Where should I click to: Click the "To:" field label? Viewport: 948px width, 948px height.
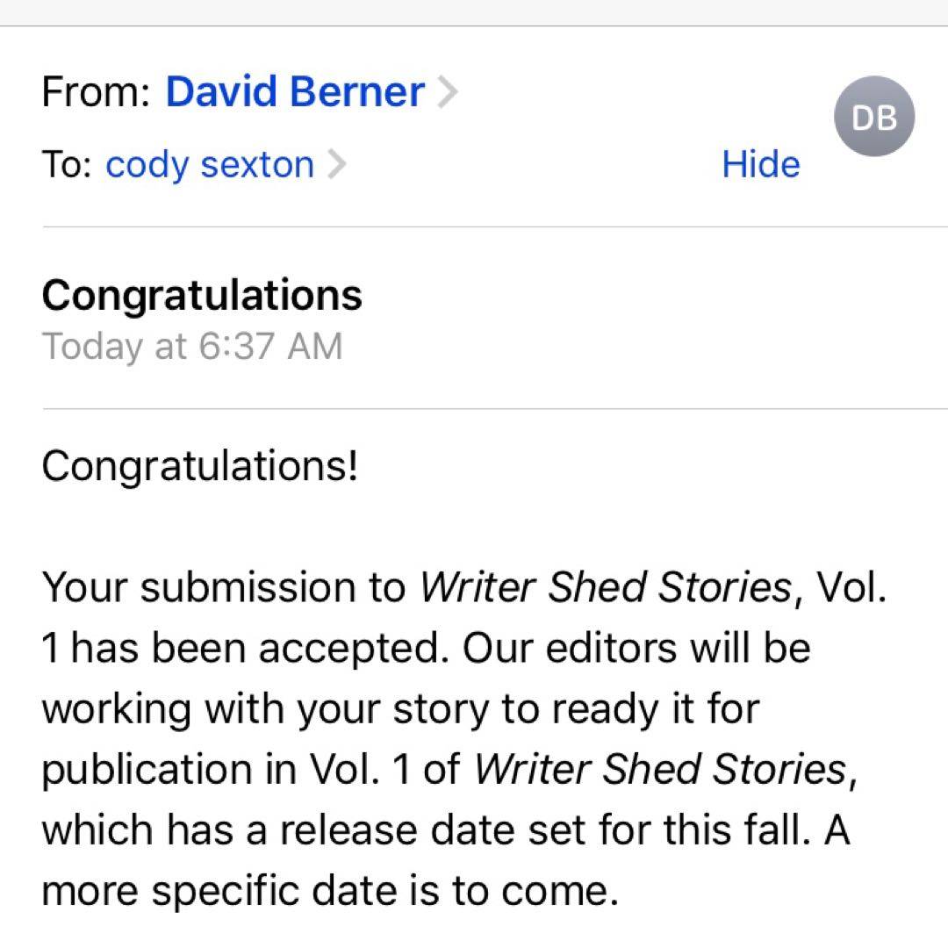67,165
